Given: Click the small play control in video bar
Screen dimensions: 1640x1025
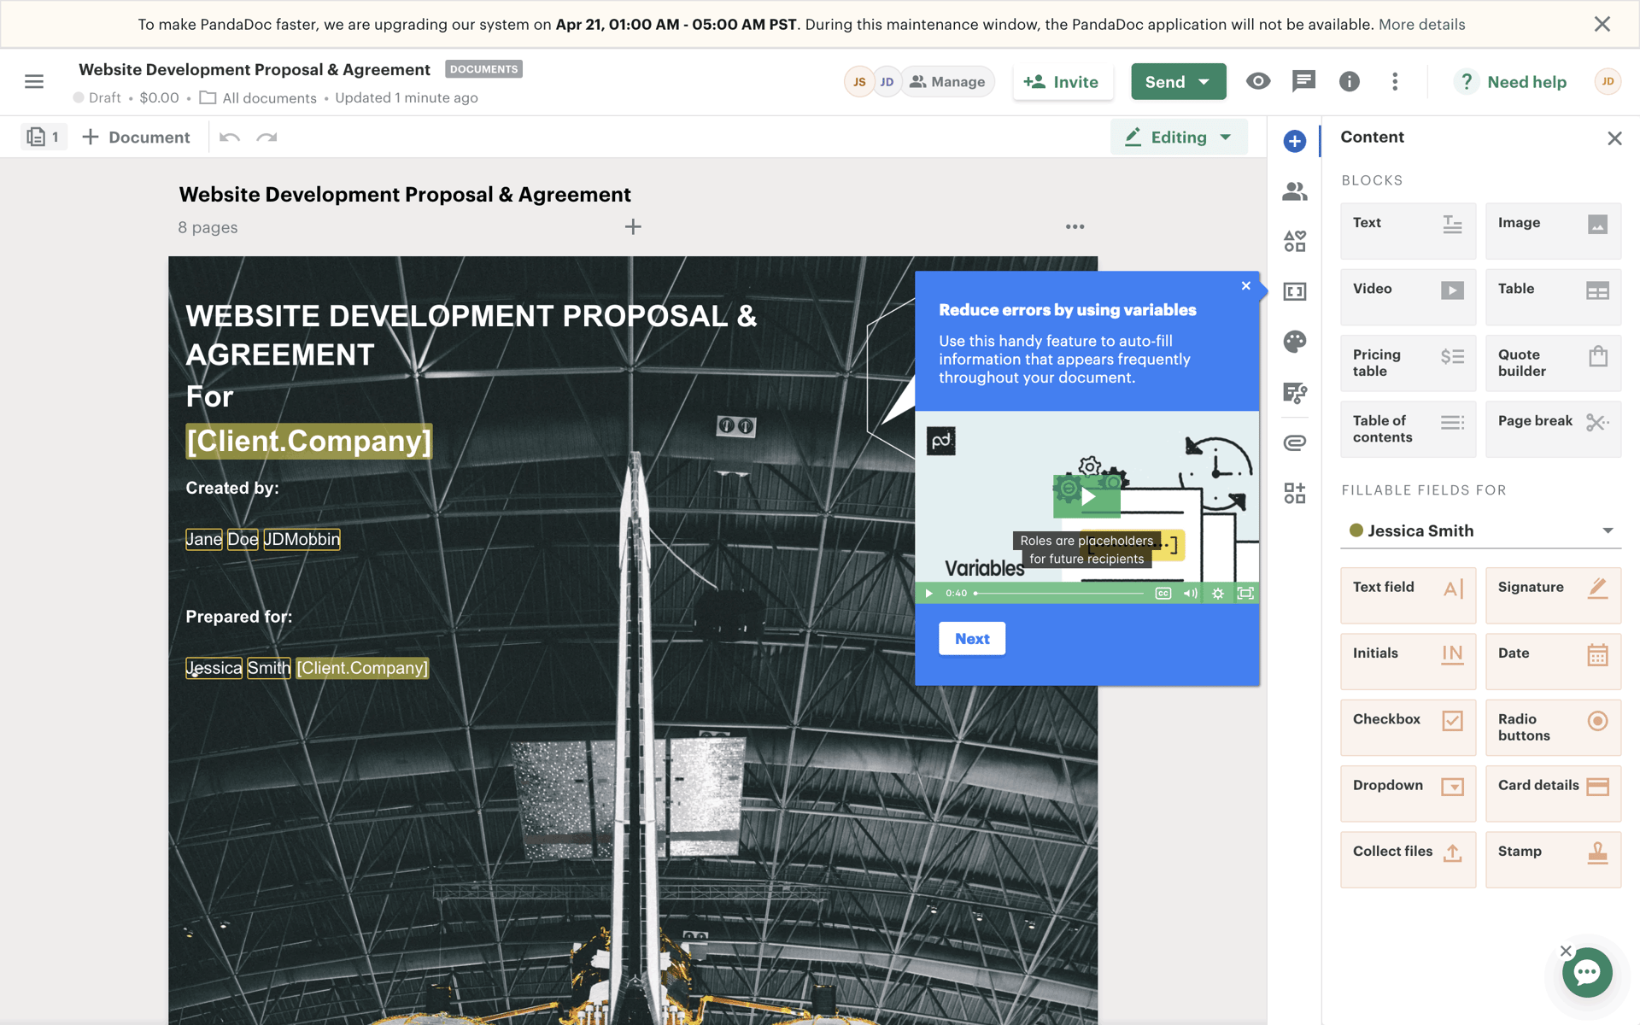Looking at the screenshot, I should [929, 593].
